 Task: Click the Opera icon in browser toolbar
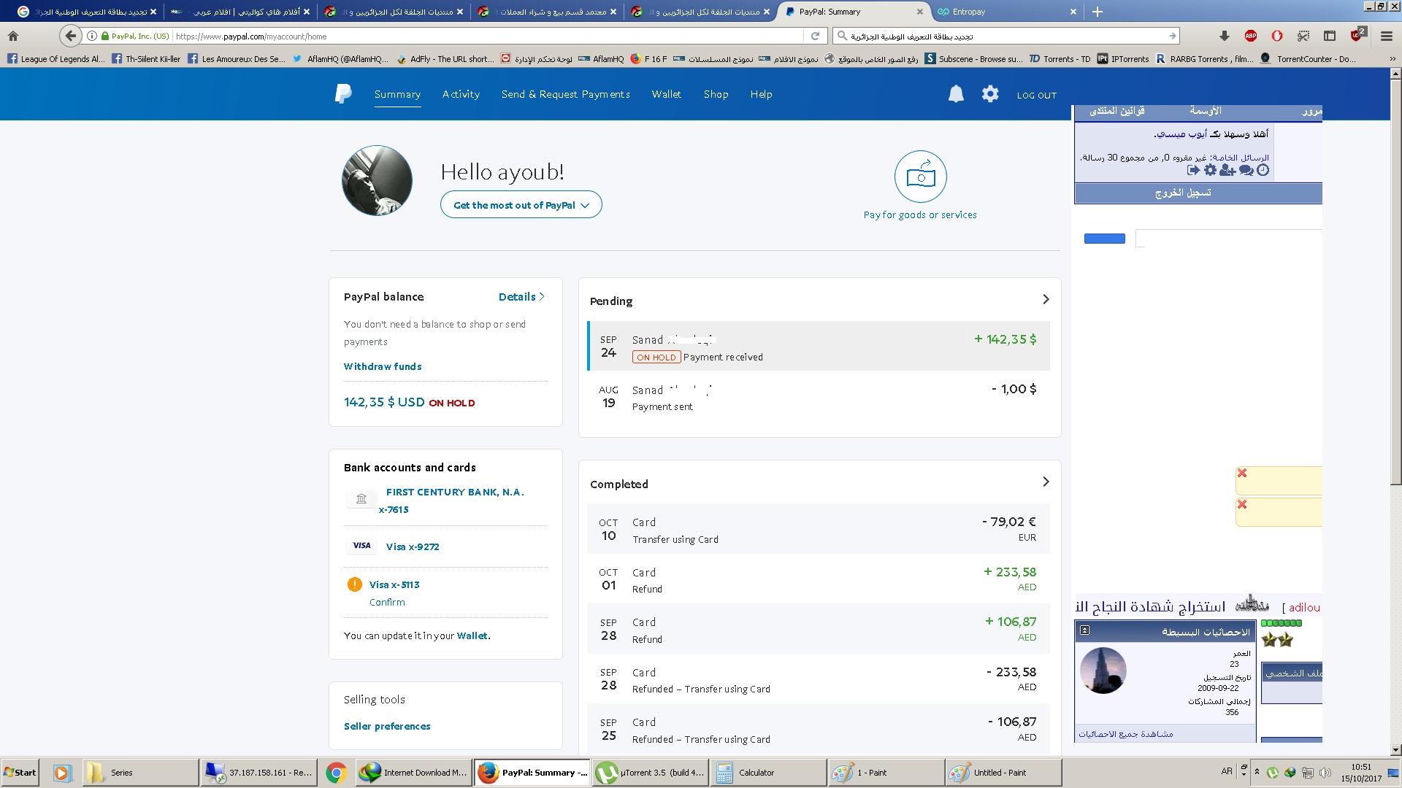1277,36
